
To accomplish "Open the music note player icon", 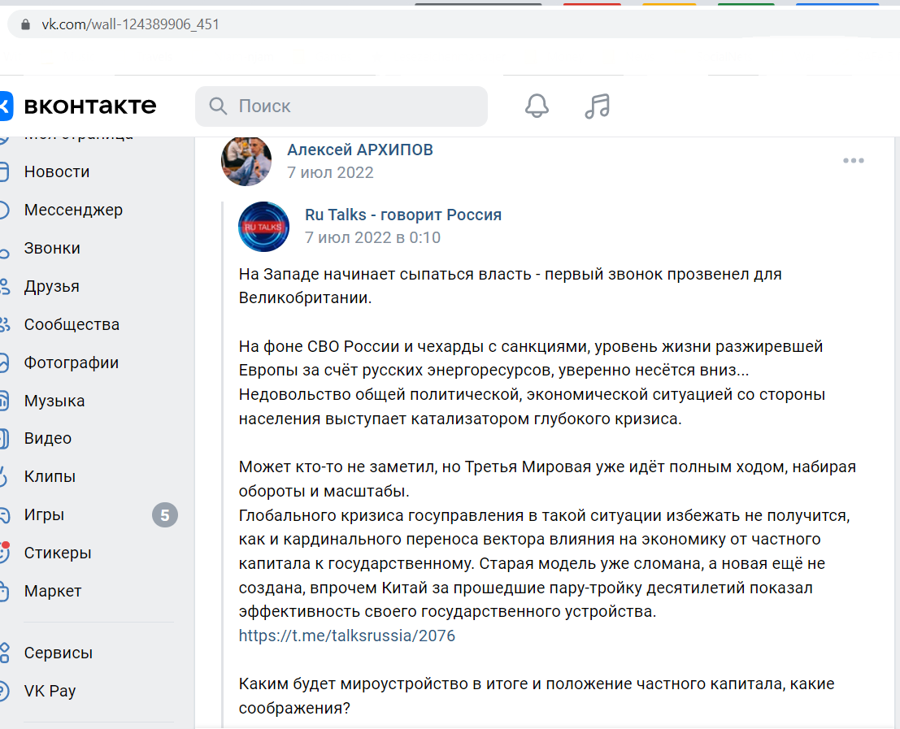I will point(598,106).
